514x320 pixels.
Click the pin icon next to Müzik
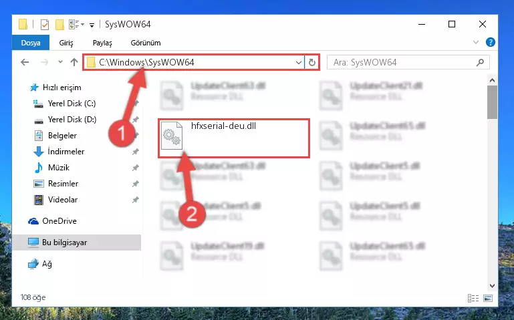coord(135,168)
